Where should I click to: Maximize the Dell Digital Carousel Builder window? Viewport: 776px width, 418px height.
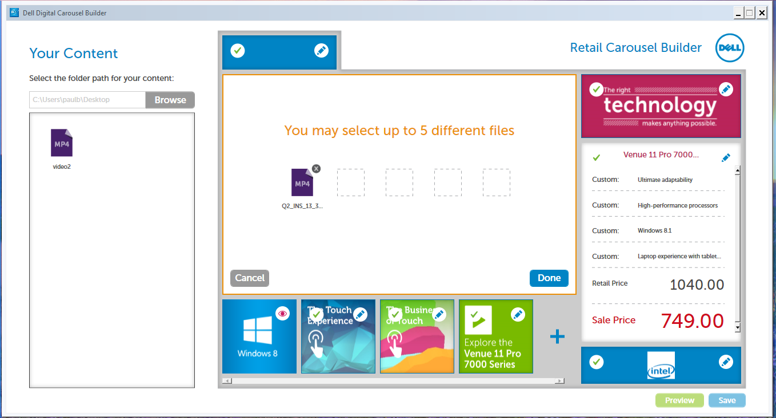(x=750, y=13)
